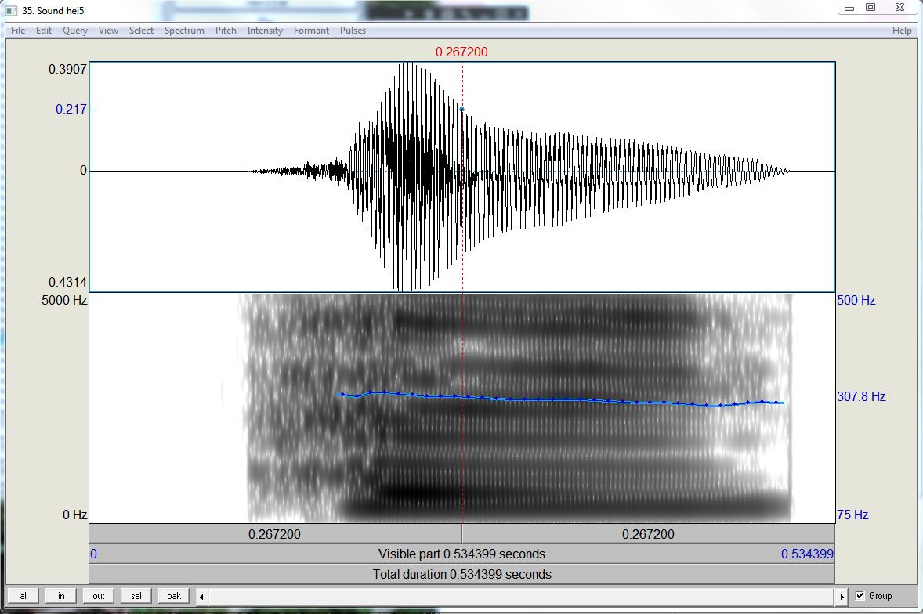Click the blue '0.217' amplitude value
The width and height of the screenshot is (923, 614).
[71, 109]
